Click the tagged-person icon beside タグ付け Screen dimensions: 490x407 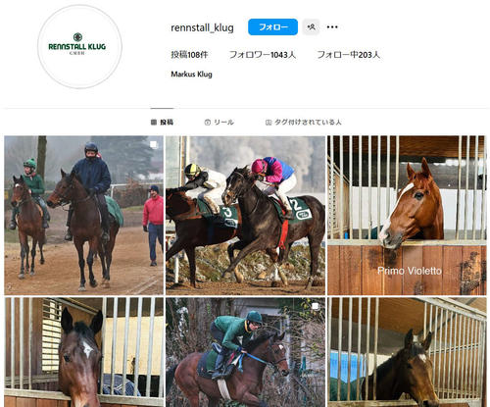(x=269, y=123)
